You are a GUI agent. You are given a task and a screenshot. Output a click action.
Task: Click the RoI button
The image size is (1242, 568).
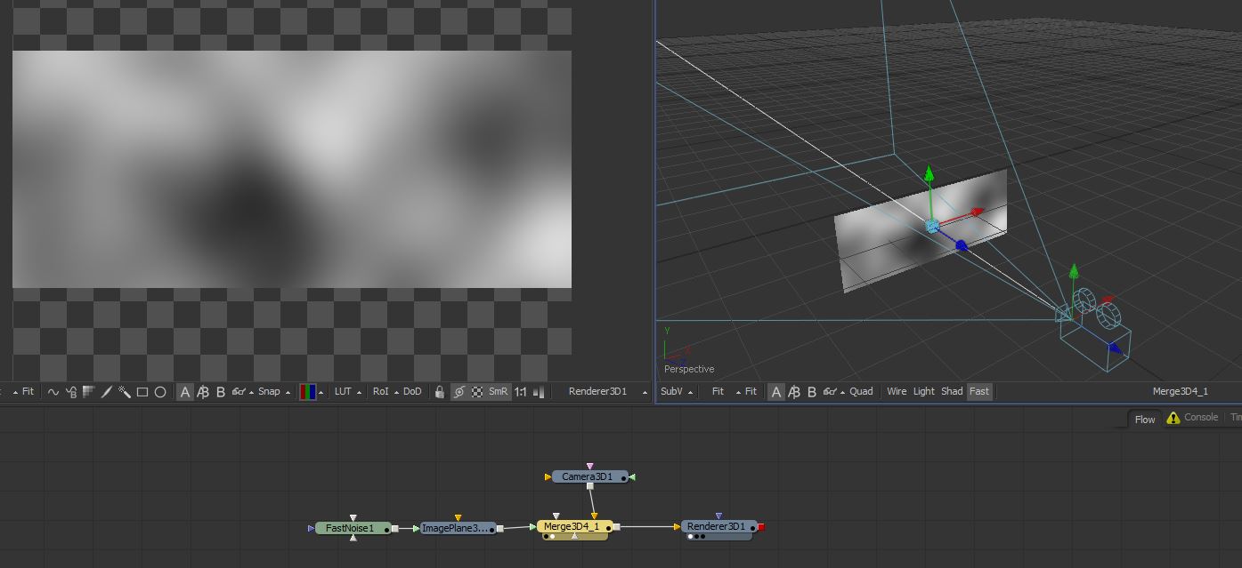tap(380, 391)
